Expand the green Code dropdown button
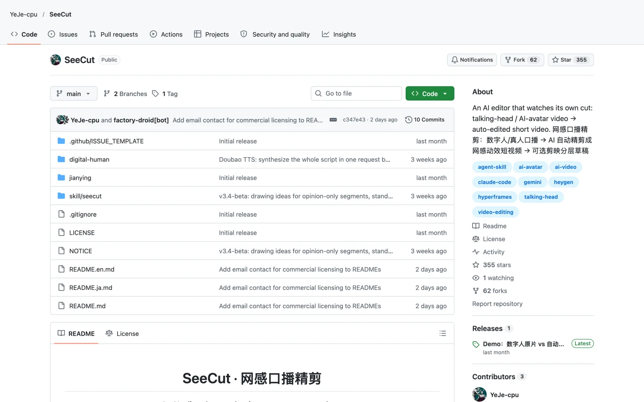Screen dimensions: 644x402 tap(430, 93)
